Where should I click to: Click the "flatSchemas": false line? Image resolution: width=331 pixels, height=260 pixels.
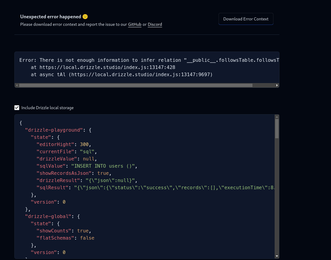(65, 238)
